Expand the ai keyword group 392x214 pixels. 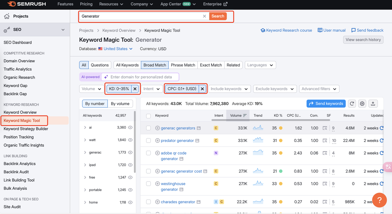pos(85,127)
